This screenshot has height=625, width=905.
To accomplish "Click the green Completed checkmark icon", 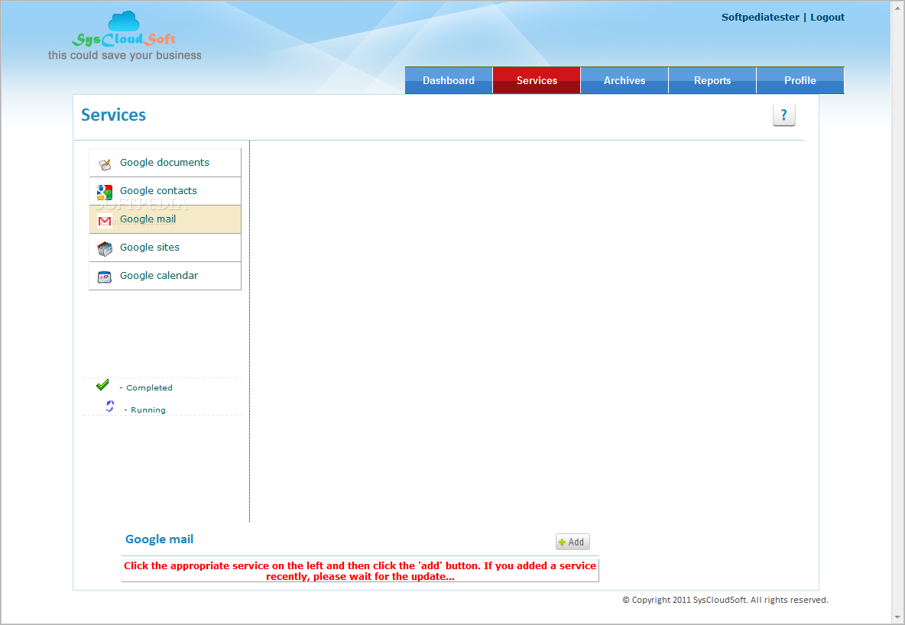I will point(102,384).
